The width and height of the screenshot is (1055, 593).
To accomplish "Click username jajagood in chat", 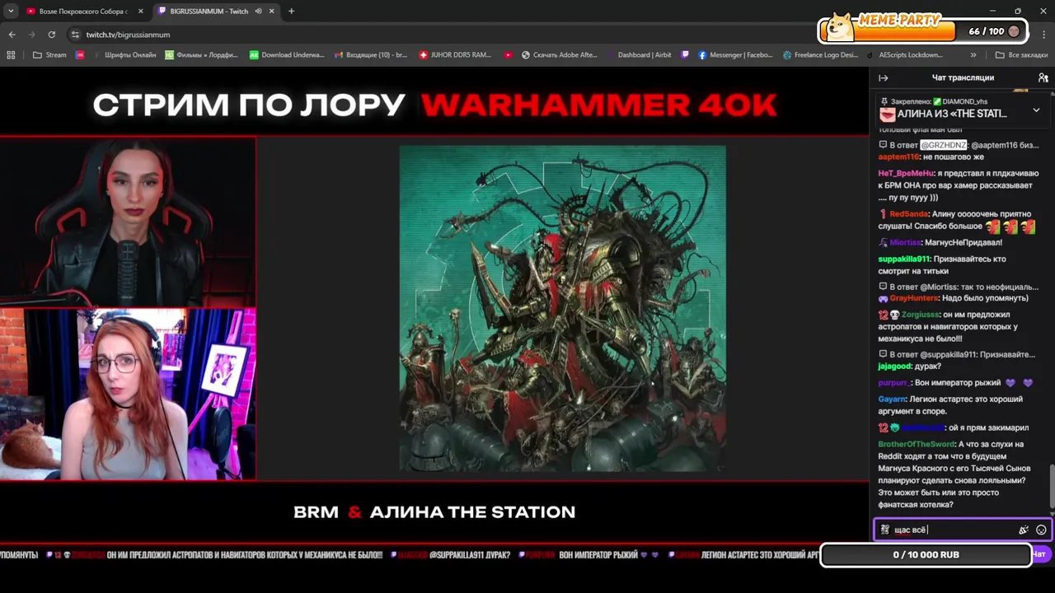I will point(895,367).
